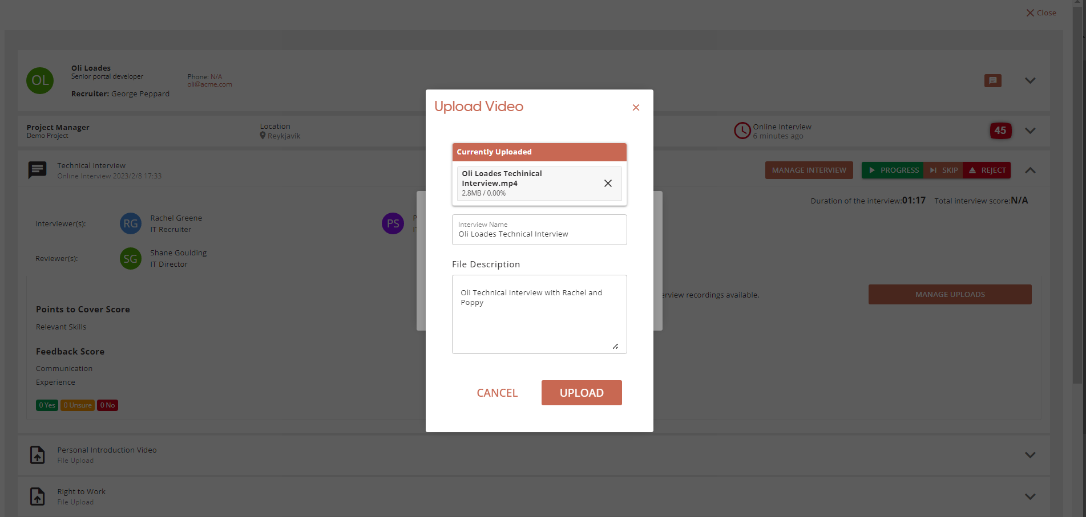
Task: Remove the uploaded Oli Loades Techinical Interview.mp4 file
Action: 608,183
